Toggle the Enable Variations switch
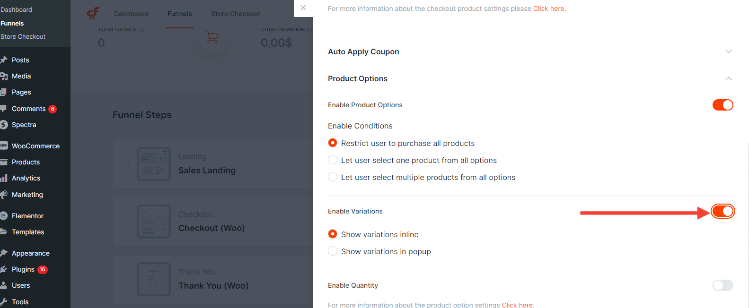The width and height of the screenshot is (749, 308). [723, 211]
